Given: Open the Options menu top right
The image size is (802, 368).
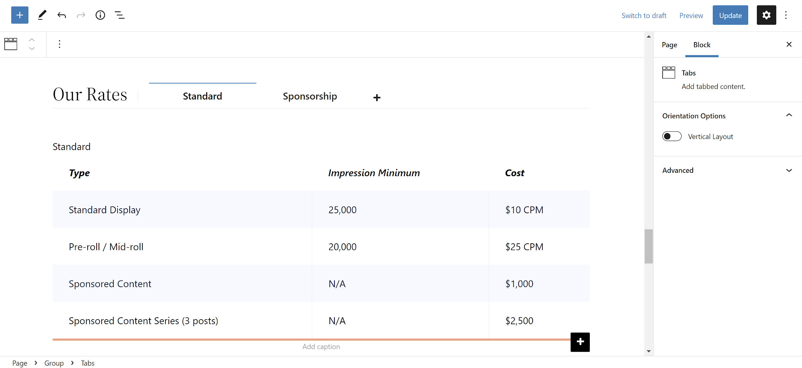Looking at the screenshot, I should tap(786, 15).
